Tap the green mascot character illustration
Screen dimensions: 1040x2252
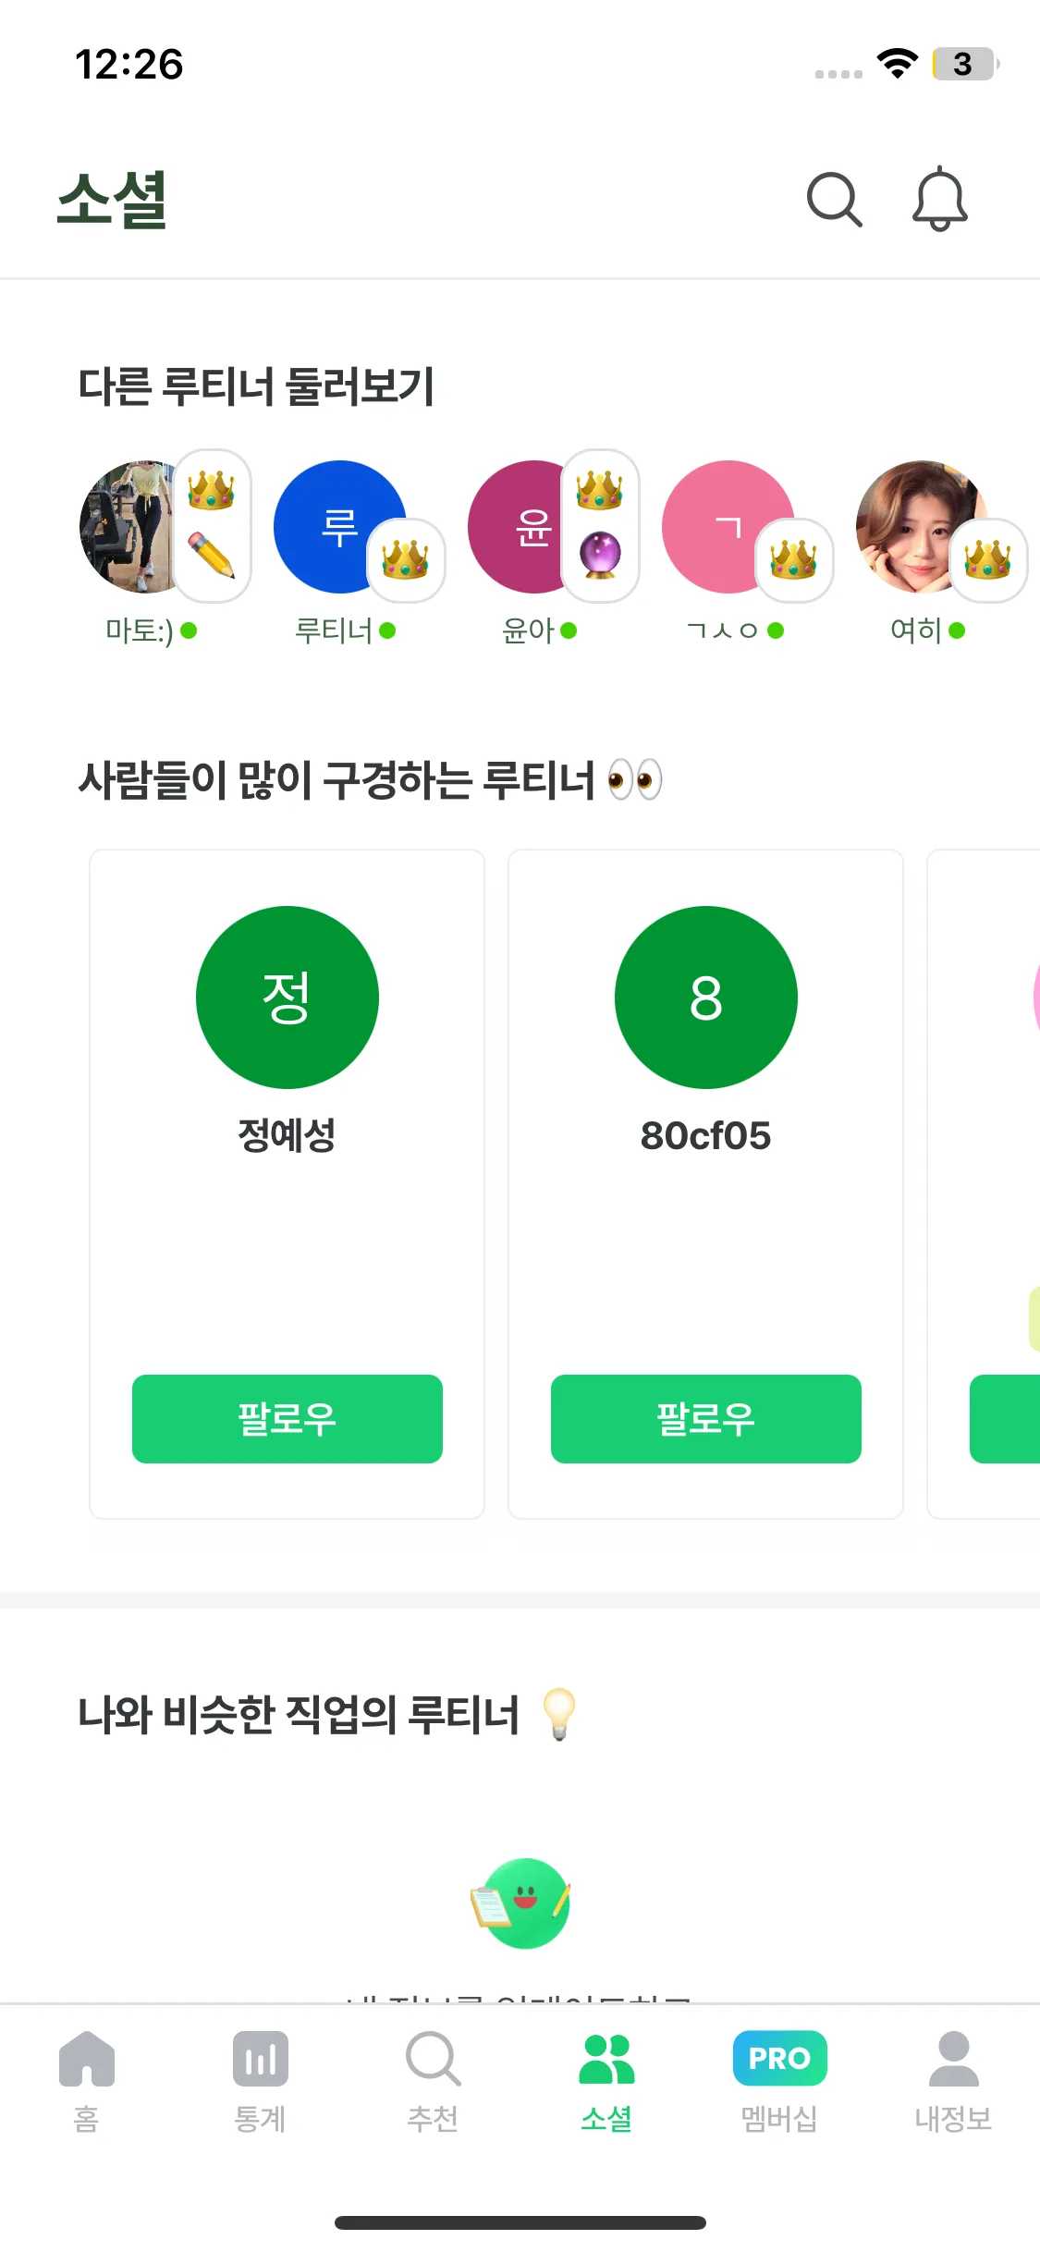[x=522, y=1903]
